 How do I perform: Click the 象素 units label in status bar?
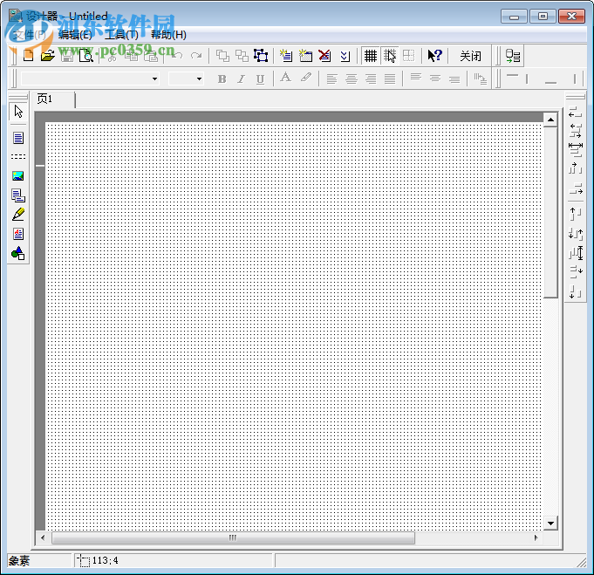(x=19, y=560)
